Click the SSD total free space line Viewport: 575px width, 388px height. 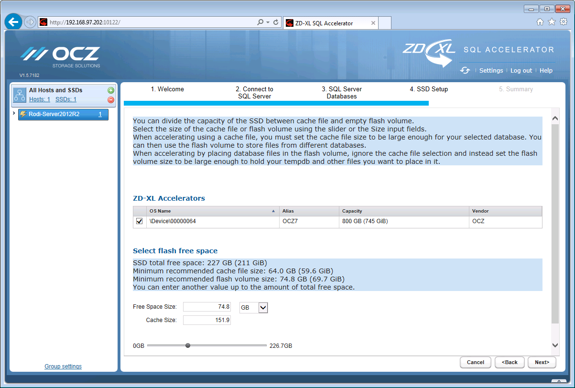(x=200, y=263)
